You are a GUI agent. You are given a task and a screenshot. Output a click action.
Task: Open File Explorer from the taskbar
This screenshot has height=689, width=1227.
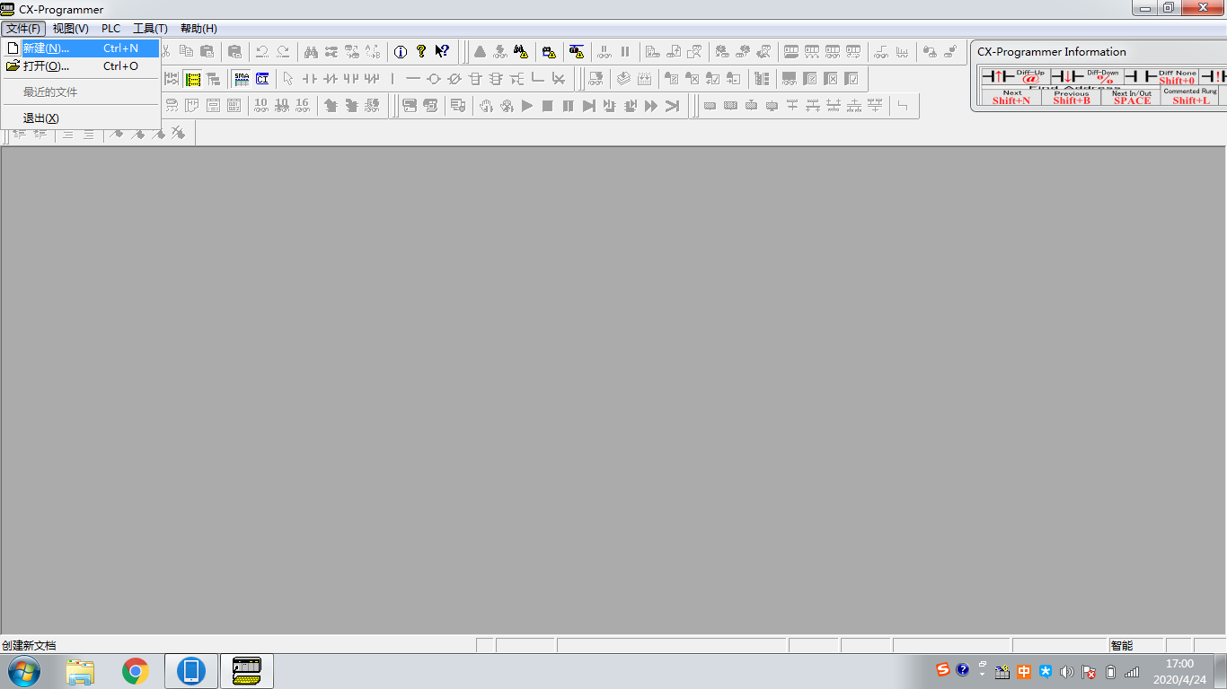(81, 671)
